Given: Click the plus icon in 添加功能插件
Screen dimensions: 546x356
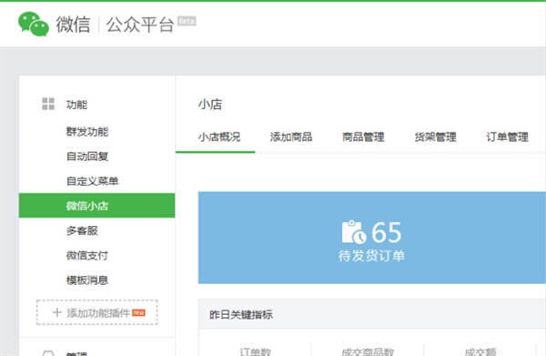Looking at the screenshot, I should (57, 312).
